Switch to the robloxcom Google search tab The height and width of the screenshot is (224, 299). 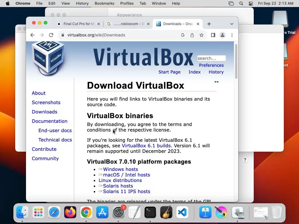point(128,24)
